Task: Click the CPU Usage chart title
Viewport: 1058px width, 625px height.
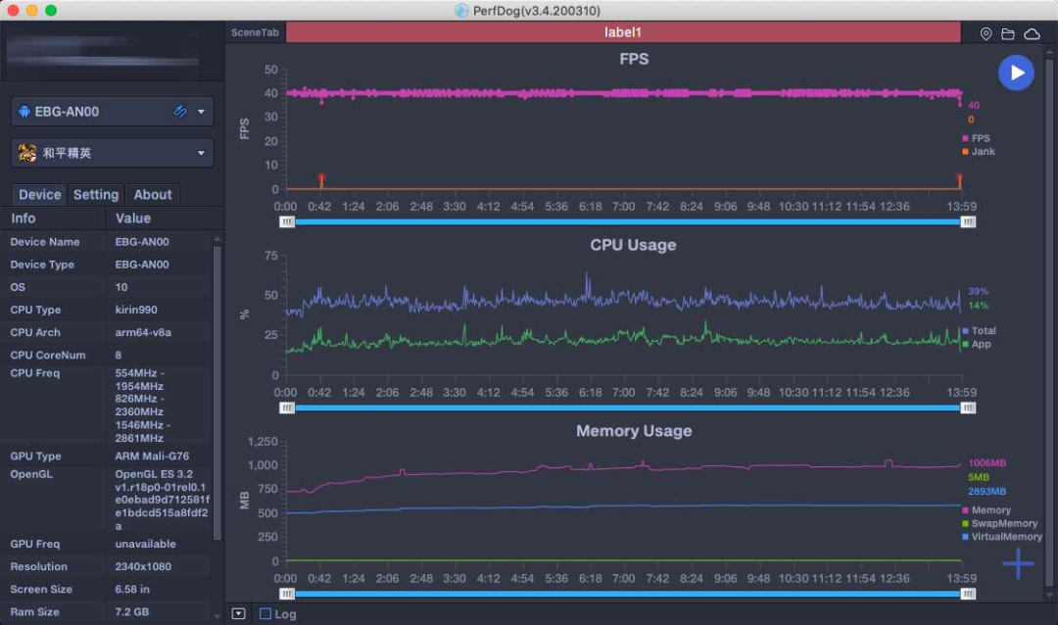Action: (633, 245)
